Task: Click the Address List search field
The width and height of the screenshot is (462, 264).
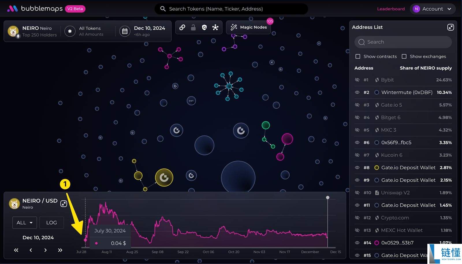Action: [x=403, y=42]
